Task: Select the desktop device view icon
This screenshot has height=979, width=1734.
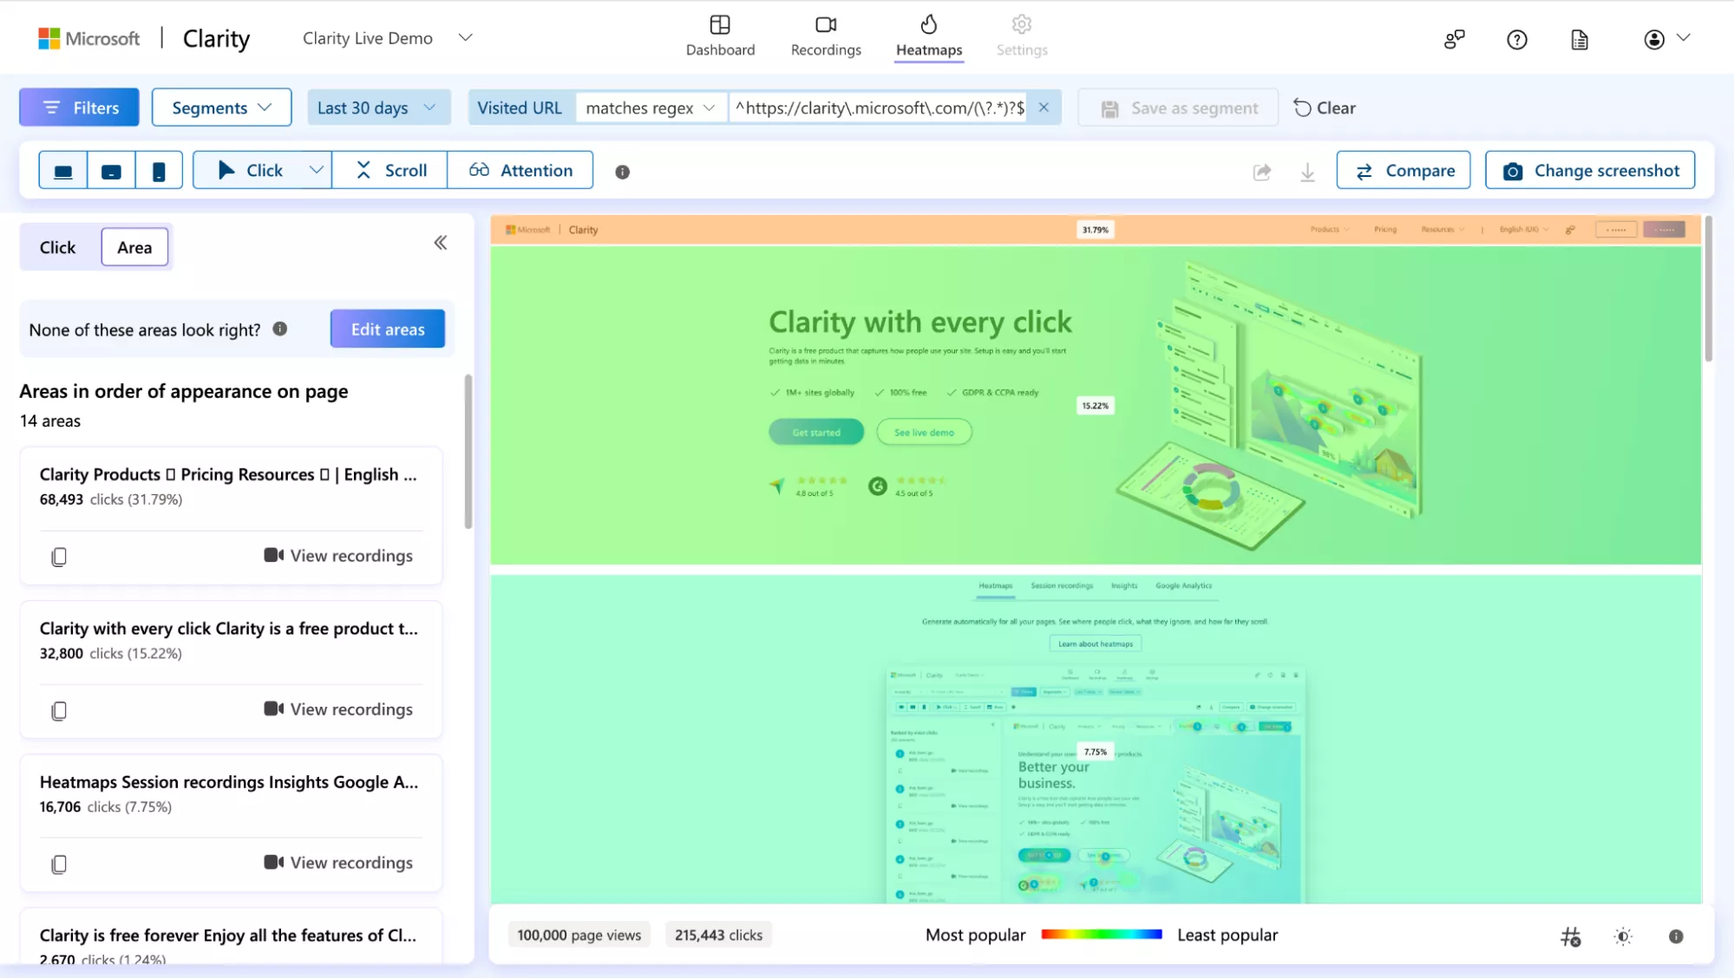Action: (x=62, y=171)
